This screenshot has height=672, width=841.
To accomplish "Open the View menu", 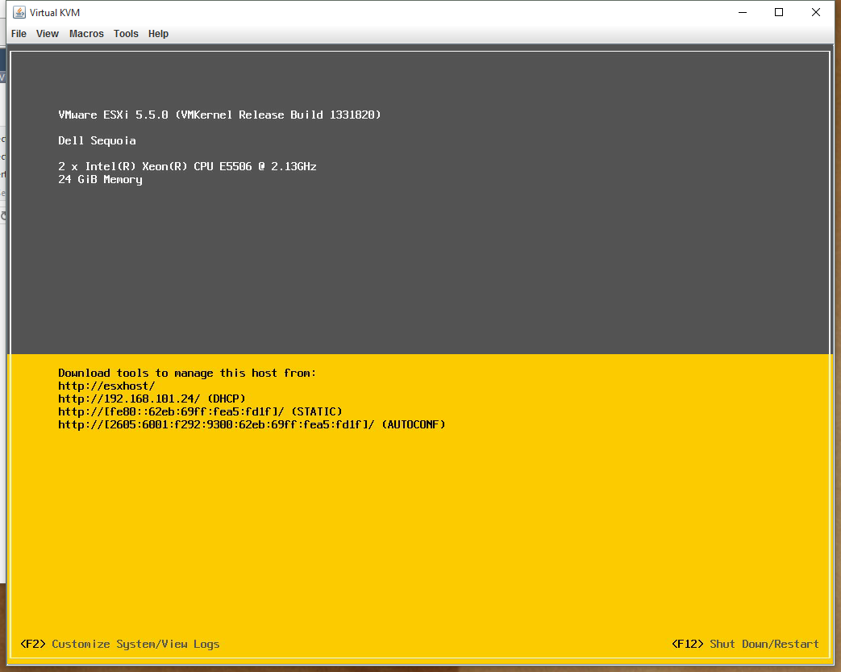I will click(48, 34).
